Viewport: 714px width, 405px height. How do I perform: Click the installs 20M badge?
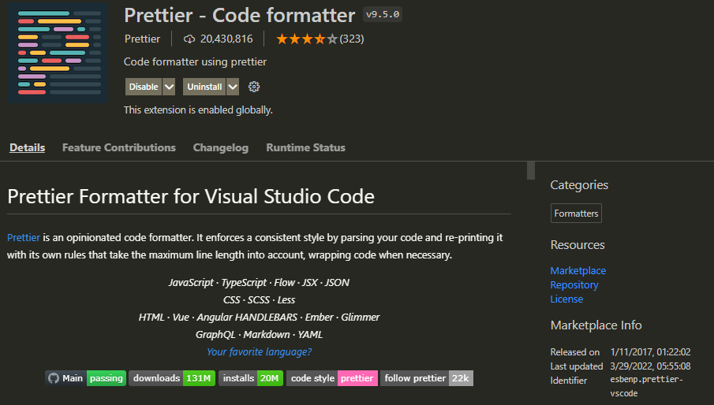pyautogui.click(x=251, y=378)
